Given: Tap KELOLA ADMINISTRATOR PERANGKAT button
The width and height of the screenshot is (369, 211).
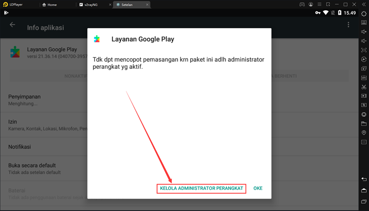Looking at the screenshot, I should (202, 188).
